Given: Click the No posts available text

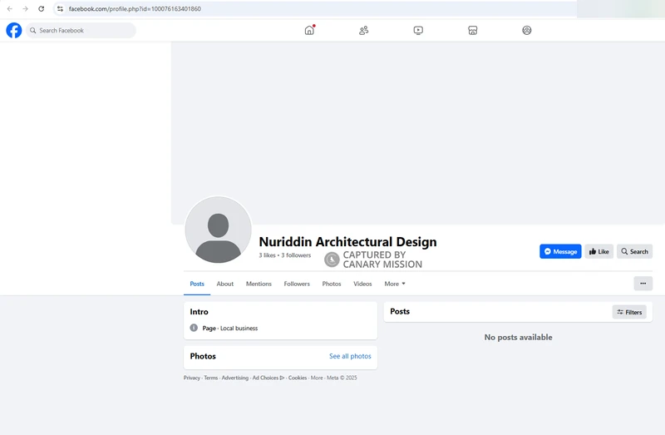Looking at the screenshot, I should 518,338.
